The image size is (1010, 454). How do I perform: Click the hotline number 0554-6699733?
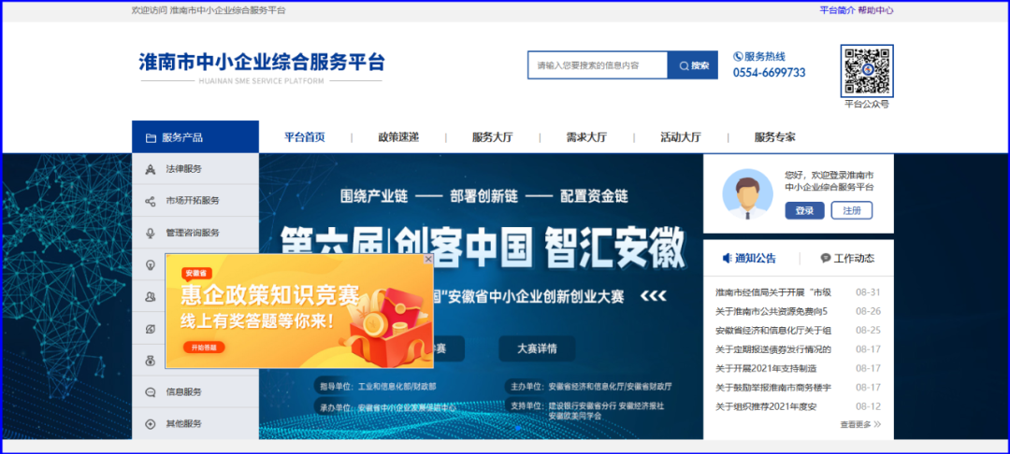pos(769,73)
